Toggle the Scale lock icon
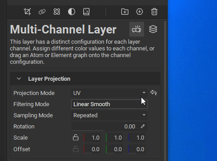 point(76,137)
